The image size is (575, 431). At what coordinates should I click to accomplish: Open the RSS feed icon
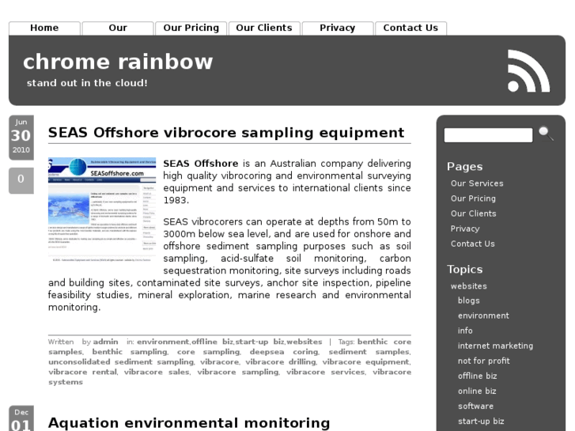coord(528,70)
